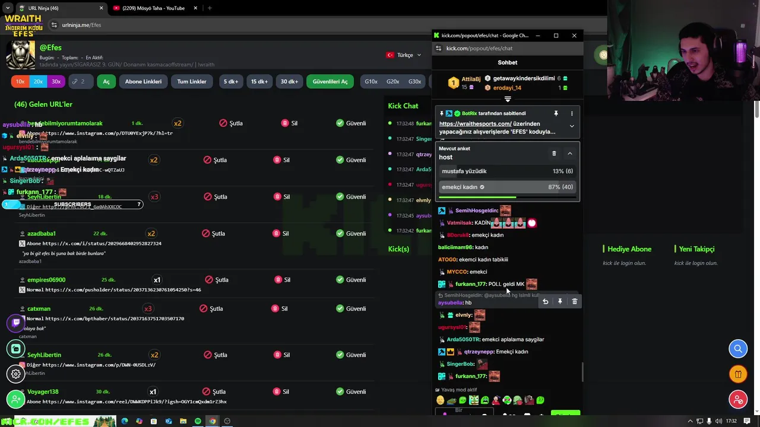Image resolution: width=760 pixels, height=427 pixels.
Task: Mark the catxman URL as Güvenli
Action: point(351,308)
